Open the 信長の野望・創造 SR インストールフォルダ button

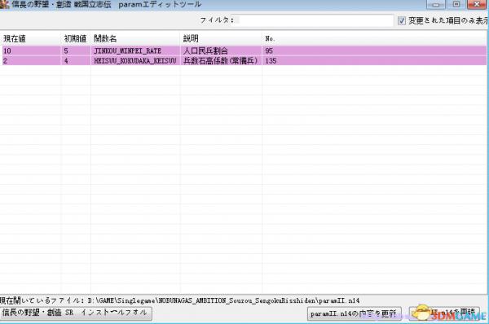(x=76, y=313)
